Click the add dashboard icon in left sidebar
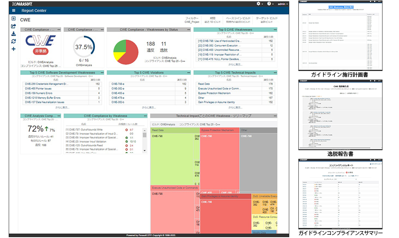This screenshot has width=399, height=238. pyautogui.click(x=13, y=19)
